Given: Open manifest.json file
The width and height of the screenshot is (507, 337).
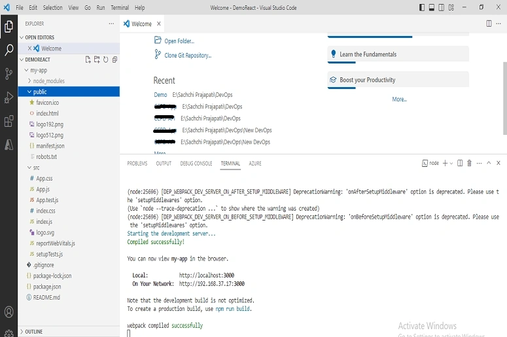Looking at the screenshot, I should (x=50, y=146).
